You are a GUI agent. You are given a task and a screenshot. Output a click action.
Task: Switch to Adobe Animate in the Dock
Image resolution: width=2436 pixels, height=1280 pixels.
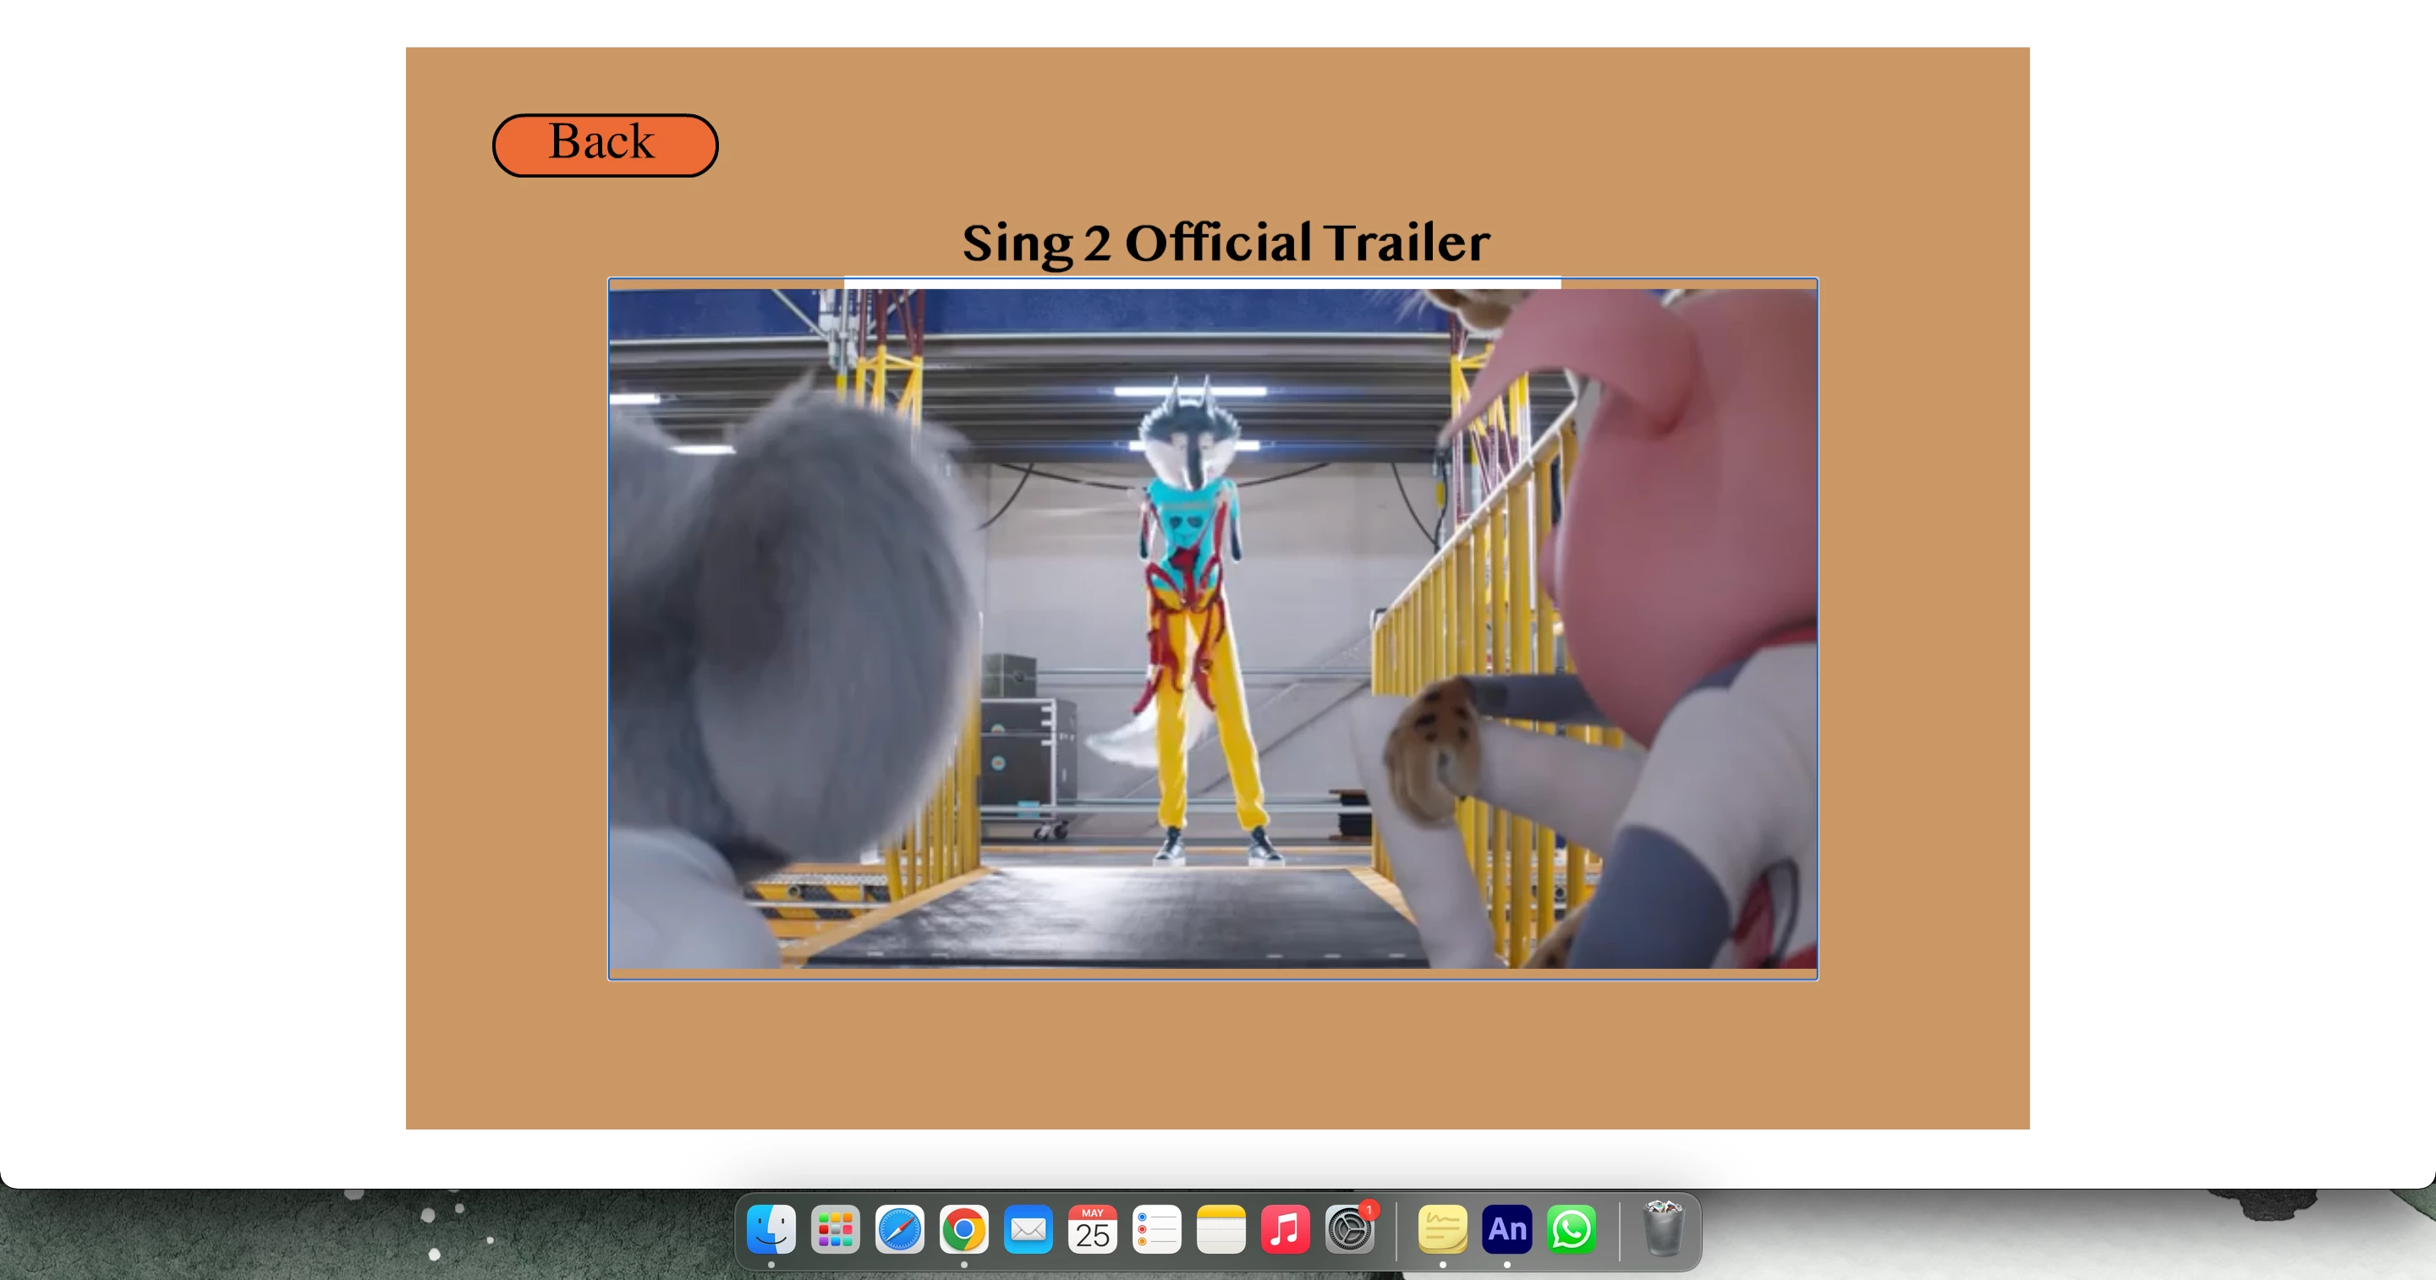(1506, 1229)
